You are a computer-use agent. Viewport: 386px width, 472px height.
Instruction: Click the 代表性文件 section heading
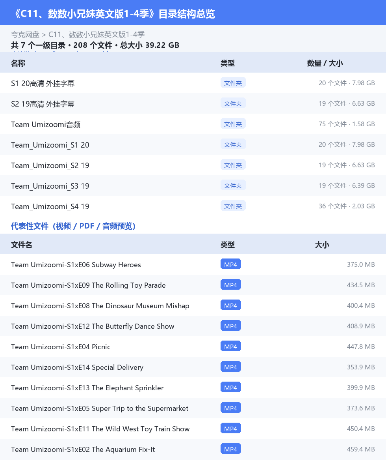click(x=73, y=226)
